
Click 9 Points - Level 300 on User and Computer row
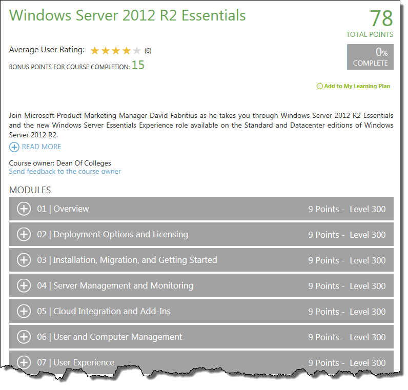pyautogui.click(x=347, y=337)
